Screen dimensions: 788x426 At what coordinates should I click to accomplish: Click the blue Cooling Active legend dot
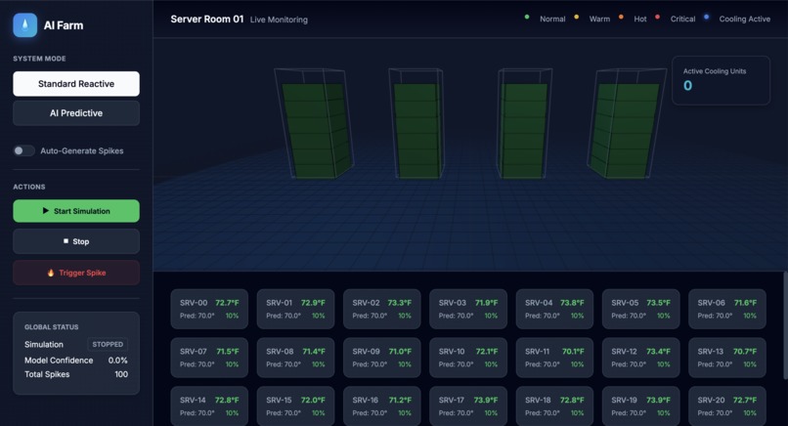(x=706, y=17)
